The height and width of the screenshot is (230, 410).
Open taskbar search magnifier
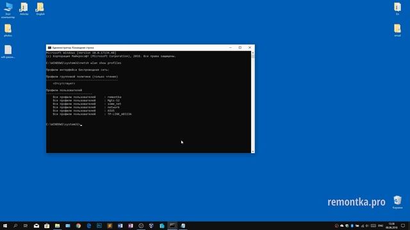pos(15,226)
